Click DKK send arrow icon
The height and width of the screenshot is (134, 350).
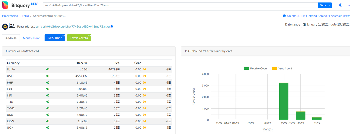click(144, 115)
